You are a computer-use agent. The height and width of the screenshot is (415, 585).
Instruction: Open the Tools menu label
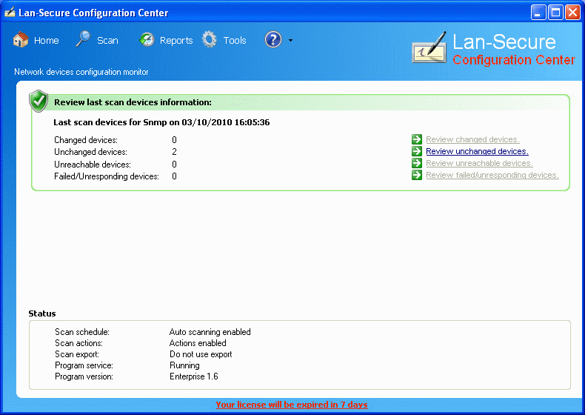(x=235, y=40)
